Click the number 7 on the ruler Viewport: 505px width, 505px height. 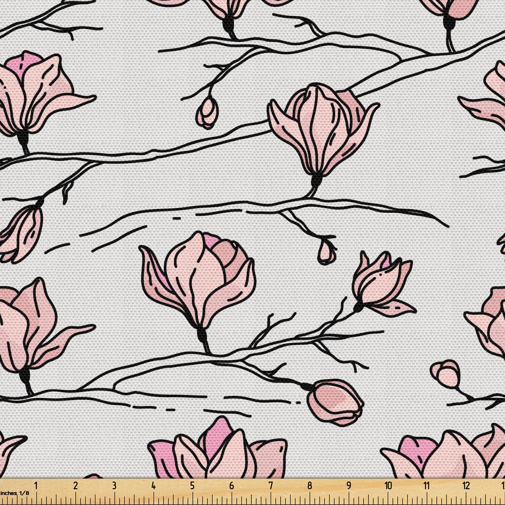(271, 485)
